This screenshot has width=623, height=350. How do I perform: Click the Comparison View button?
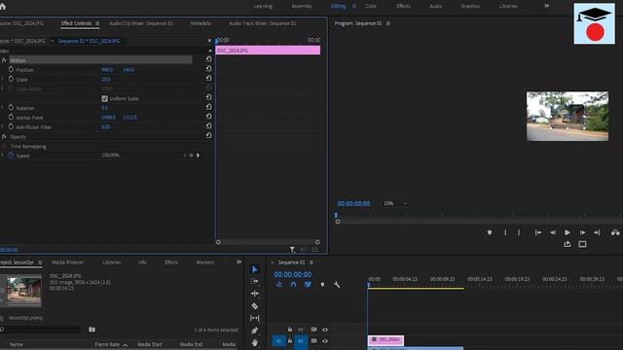tap(582, 244)
